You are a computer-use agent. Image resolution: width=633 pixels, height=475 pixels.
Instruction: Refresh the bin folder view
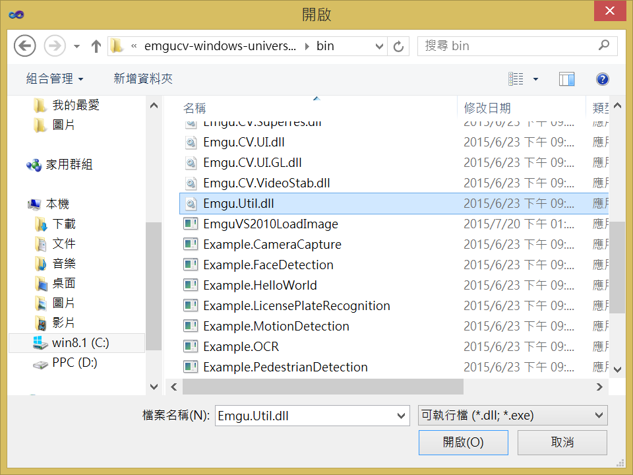tap(398, 46)
